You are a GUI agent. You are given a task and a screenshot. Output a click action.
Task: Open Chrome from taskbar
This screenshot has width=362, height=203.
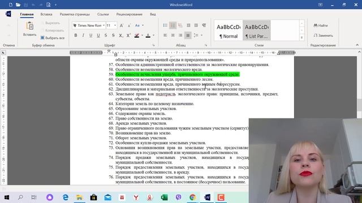click(192, 197)
